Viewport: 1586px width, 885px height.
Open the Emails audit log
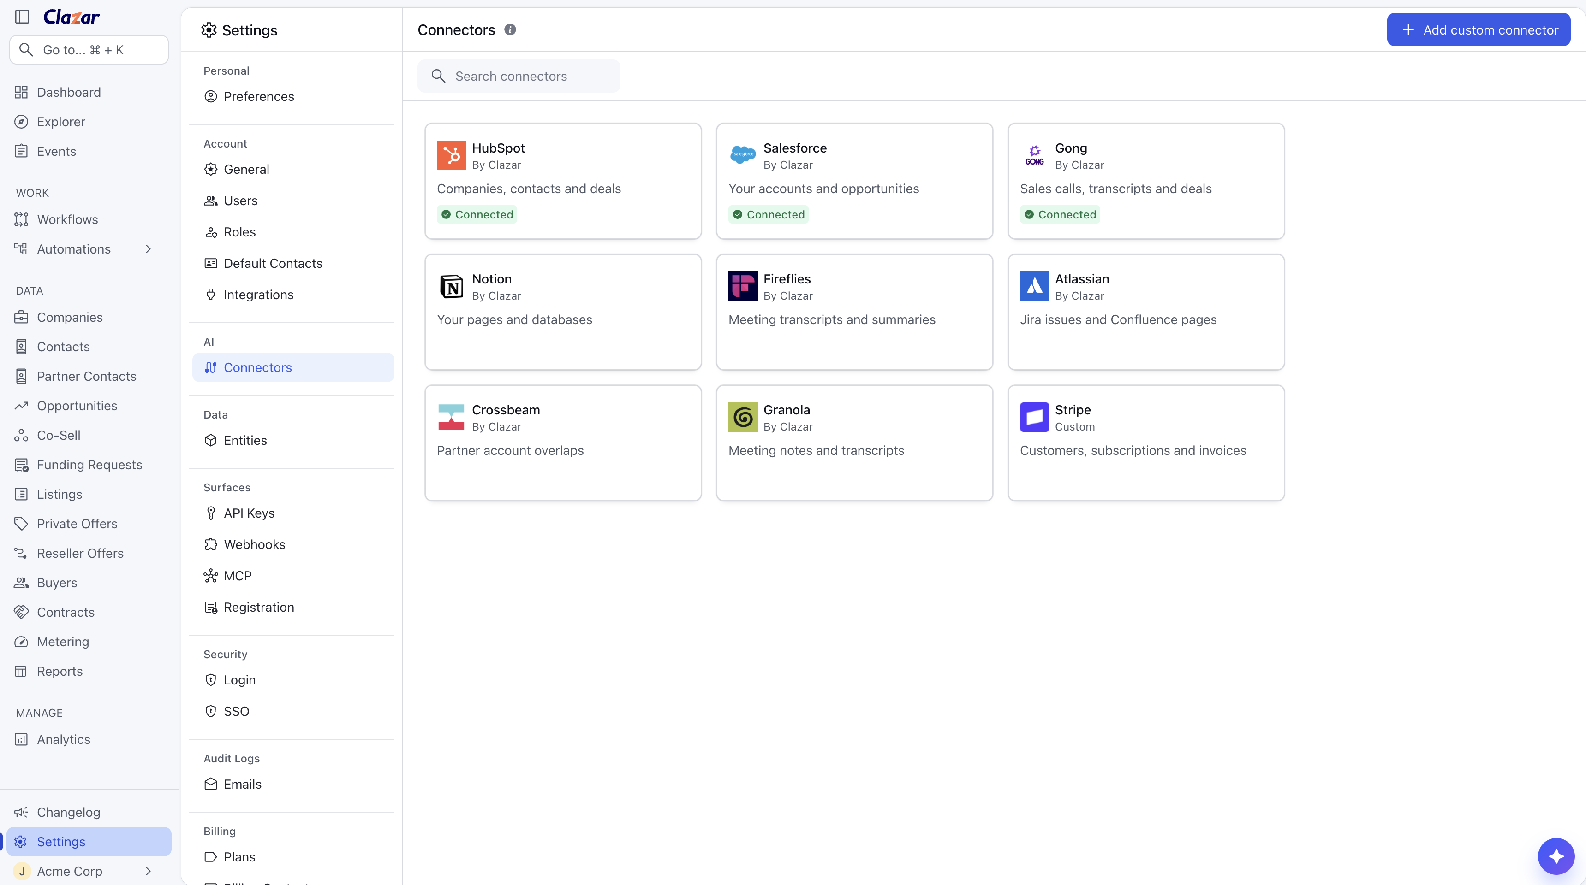[293, 784]
